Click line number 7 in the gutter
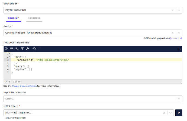The image size is (187, 121). coord(8,72)
